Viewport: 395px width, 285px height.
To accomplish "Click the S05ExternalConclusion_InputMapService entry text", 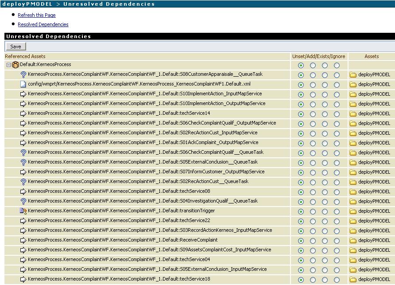I will click(147, 269).
